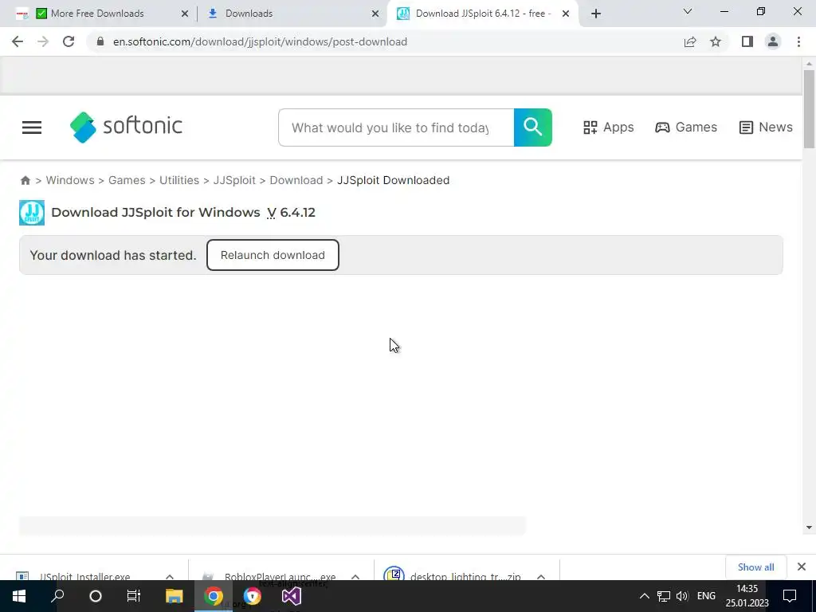Close the More Free Downloads tab
This screenshot has width=816, height=612.
point(185,14)
